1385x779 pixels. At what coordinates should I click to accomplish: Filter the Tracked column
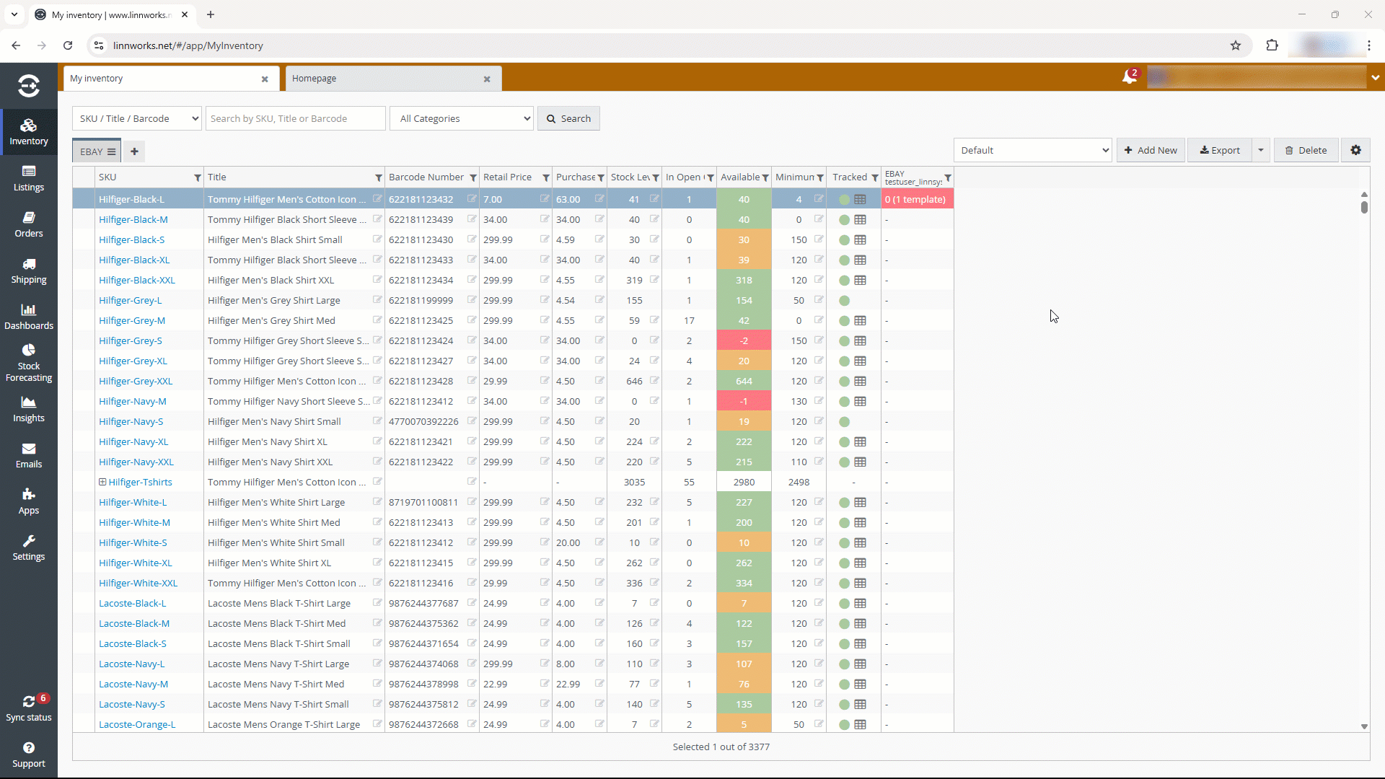click(875, 177)
